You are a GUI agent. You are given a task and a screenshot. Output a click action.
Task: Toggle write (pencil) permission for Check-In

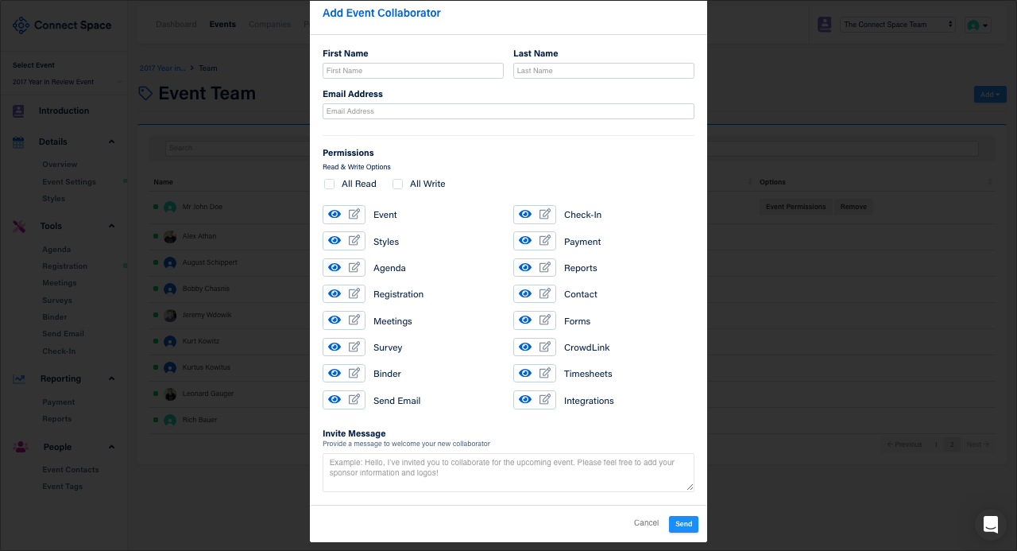tap(545, 215)
